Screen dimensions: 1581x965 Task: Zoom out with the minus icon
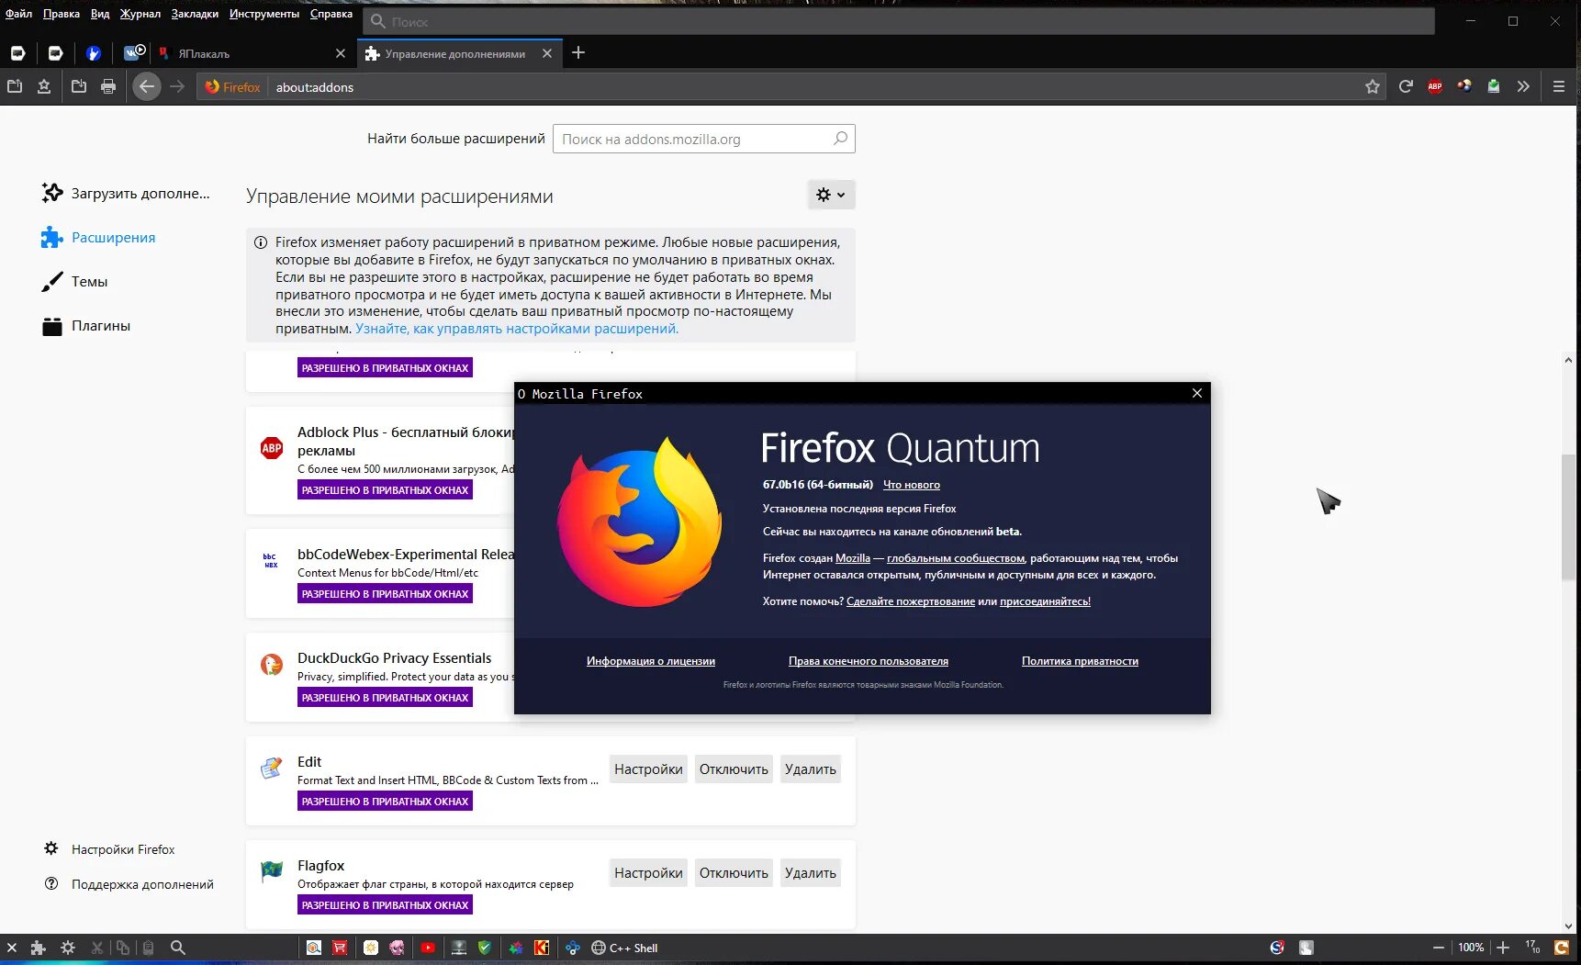pos(1439,948)
